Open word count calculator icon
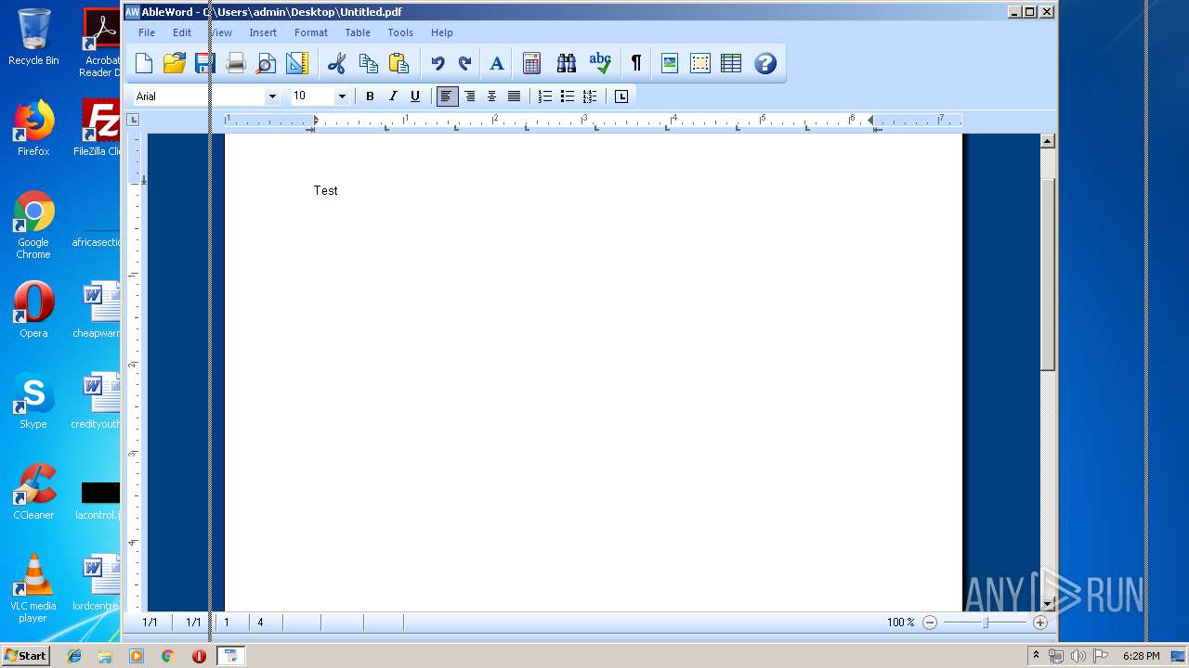Image resolution: width=1189 pixels, height=668 pixels. 531,63
